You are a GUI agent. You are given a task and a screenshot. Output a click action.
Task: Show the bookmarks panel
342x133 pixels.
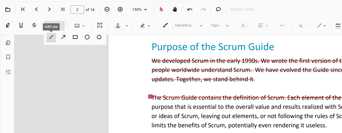coord(8,57)
